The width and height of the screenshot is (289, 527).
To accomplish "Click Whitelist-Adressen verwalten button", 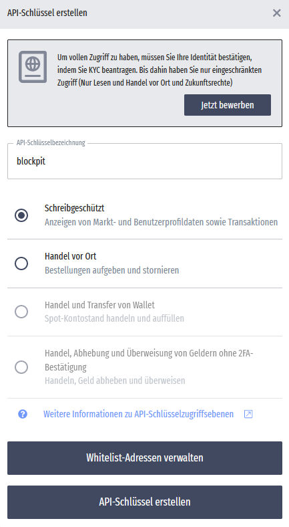I will click(144, 457).
